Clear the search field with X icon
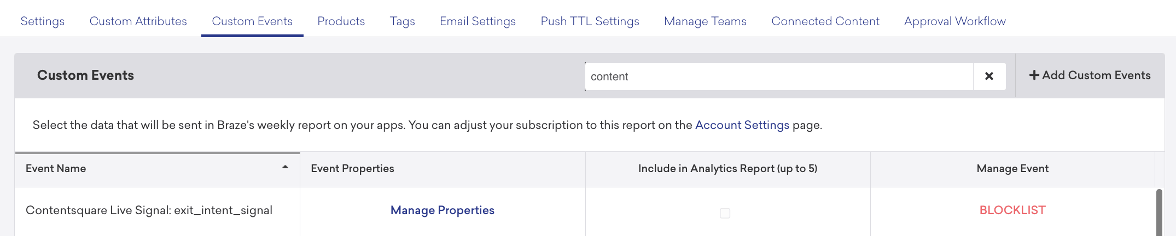Screen dimensions: 1176x236 tap(989, 76)
